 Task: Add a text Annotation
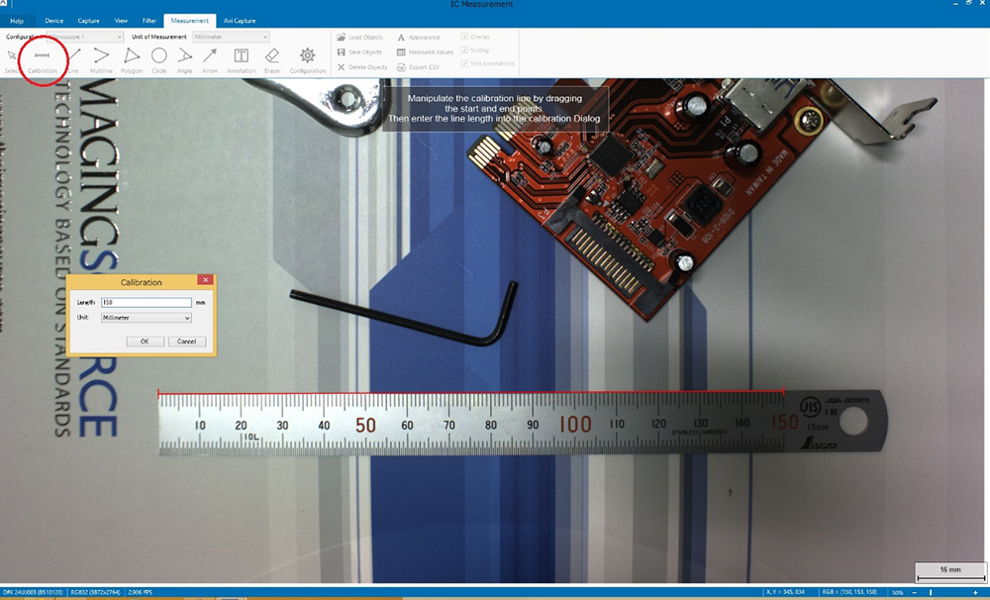pyautogui.click(x=242, y=61)
